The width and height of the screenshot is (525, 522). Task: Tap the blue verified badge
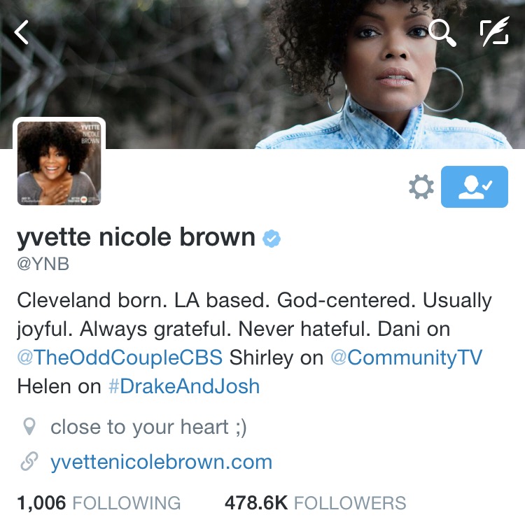pyautogui.click(x=272, y=239)
